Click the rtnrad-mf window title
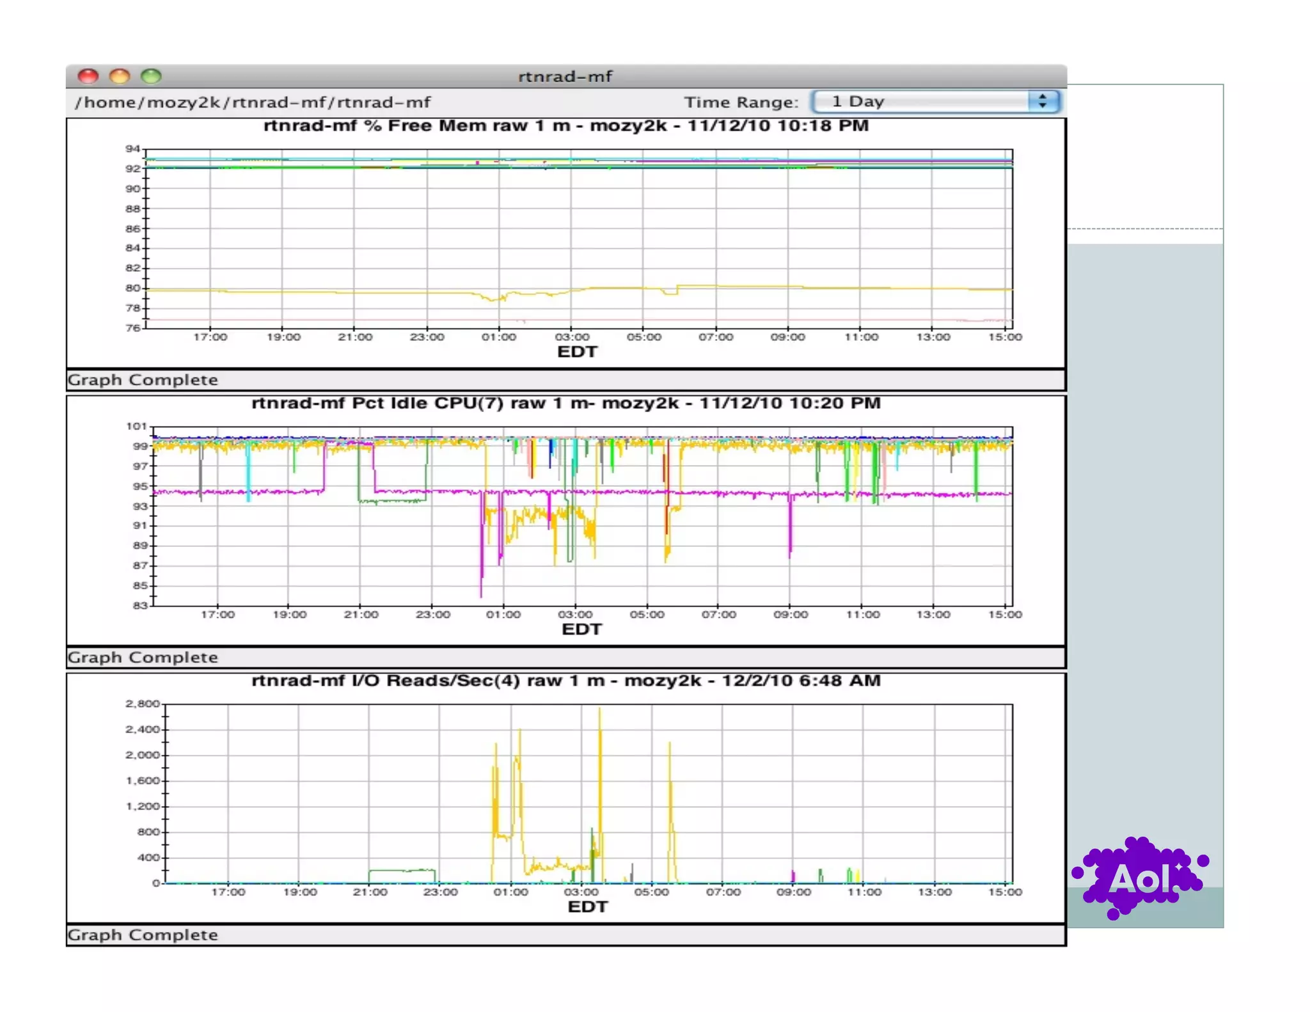 click(x=565, y=77)
